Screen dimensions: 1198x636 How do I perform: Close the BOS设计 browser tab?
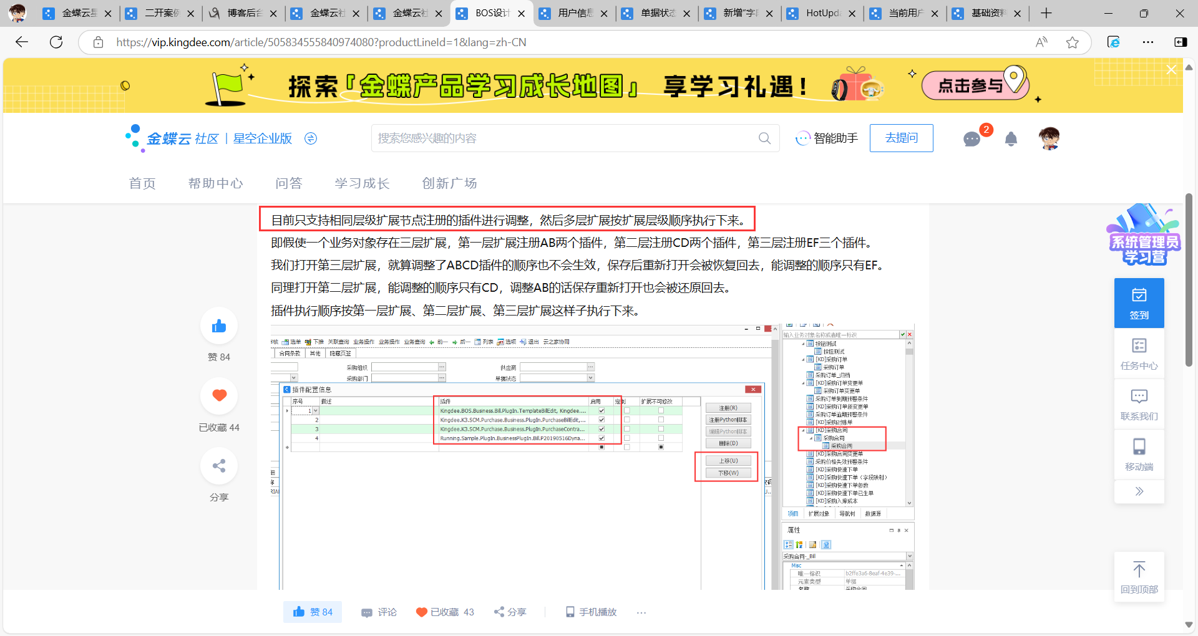tap(522, 13)
